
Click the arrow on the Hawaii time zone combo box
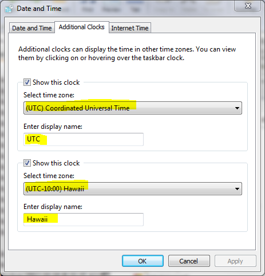[x=237, y=189]
